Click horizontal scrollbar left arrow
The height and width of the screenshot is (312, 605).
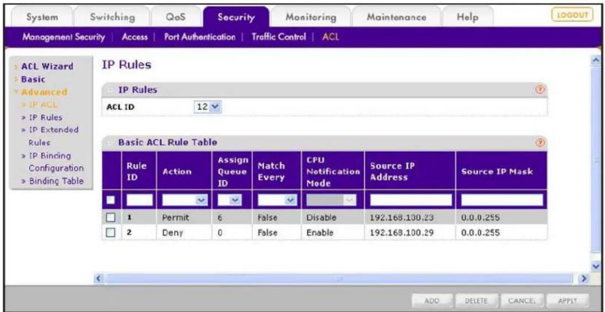[99, 278]
